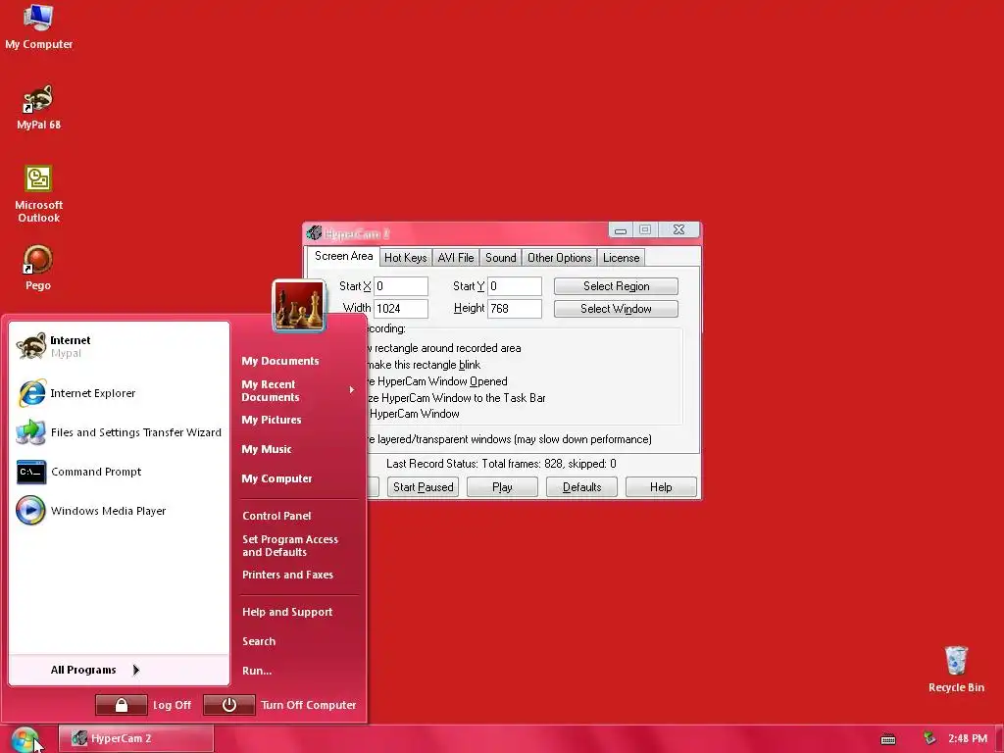This screenshot has width=1004, height=753.
Task: Switch to the License tab
Action: (x=621, y=258)
